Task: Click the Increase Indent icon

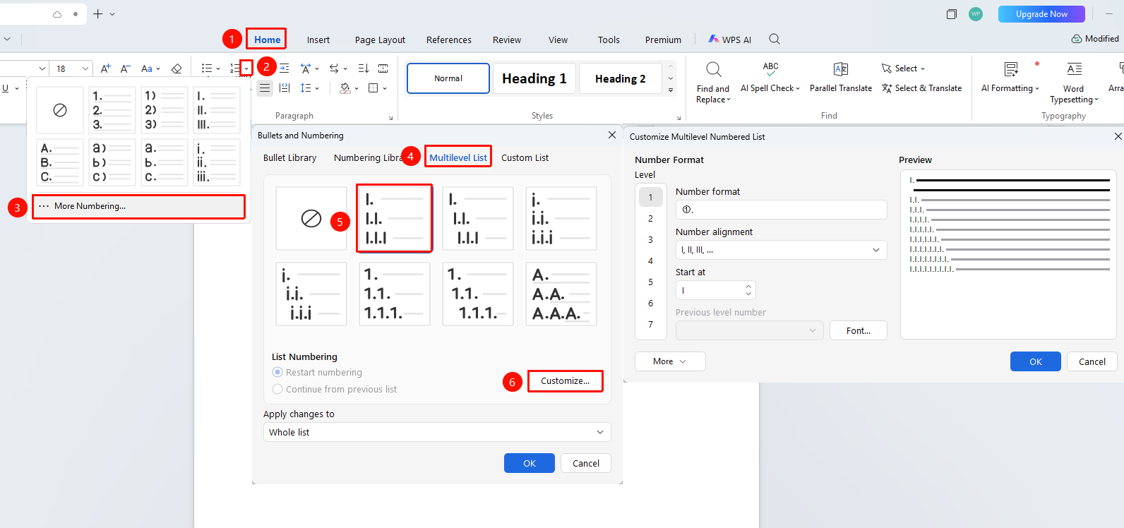Action: click(284, 68)
